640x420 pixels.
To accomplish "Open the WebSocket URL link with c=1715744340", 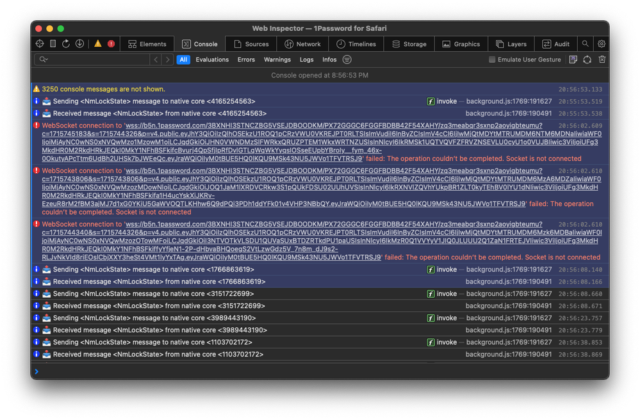I will click(x=321, y=241).
